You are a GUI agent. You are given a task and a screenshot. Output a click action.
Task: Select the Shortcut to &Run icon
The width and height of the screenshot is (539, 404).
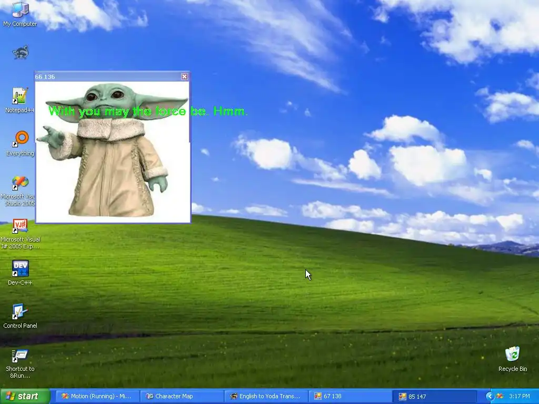pyautogui.click(x=20, y=364)
